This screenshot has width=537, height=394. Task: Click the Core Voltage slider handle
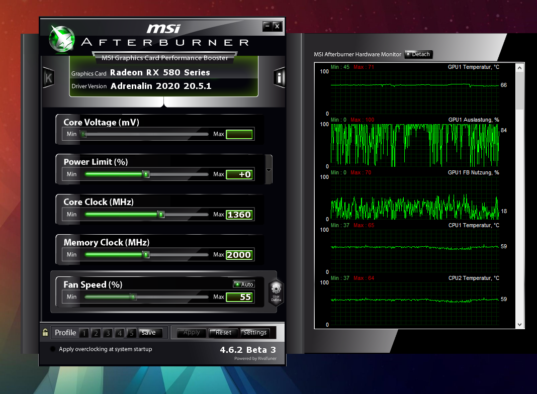pos(83,134)
